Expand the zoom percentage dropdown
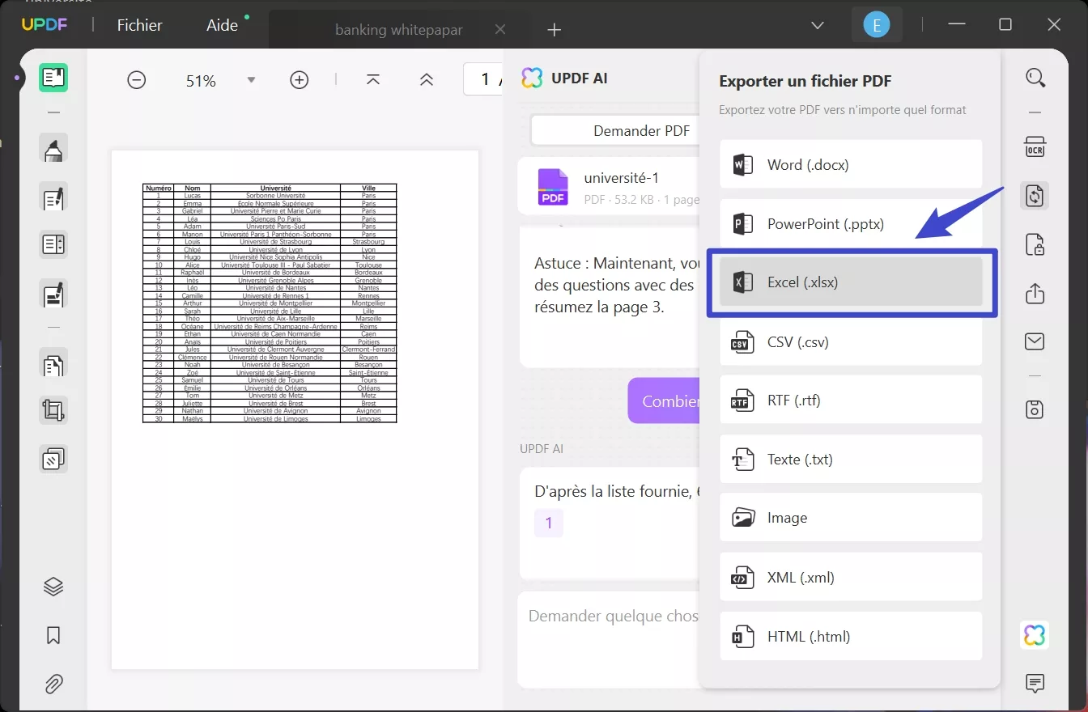 pos(251,79)
